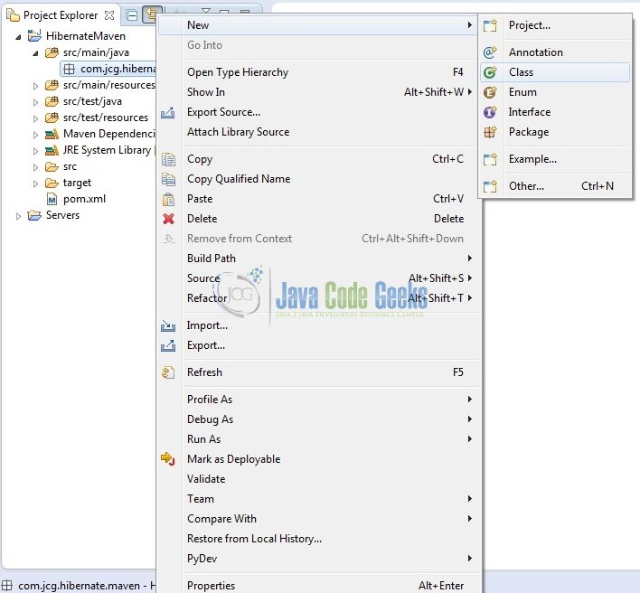Screen dimensions: 640x593
Task: Choose Attach Library Source
Action: (x=317, y=132)
